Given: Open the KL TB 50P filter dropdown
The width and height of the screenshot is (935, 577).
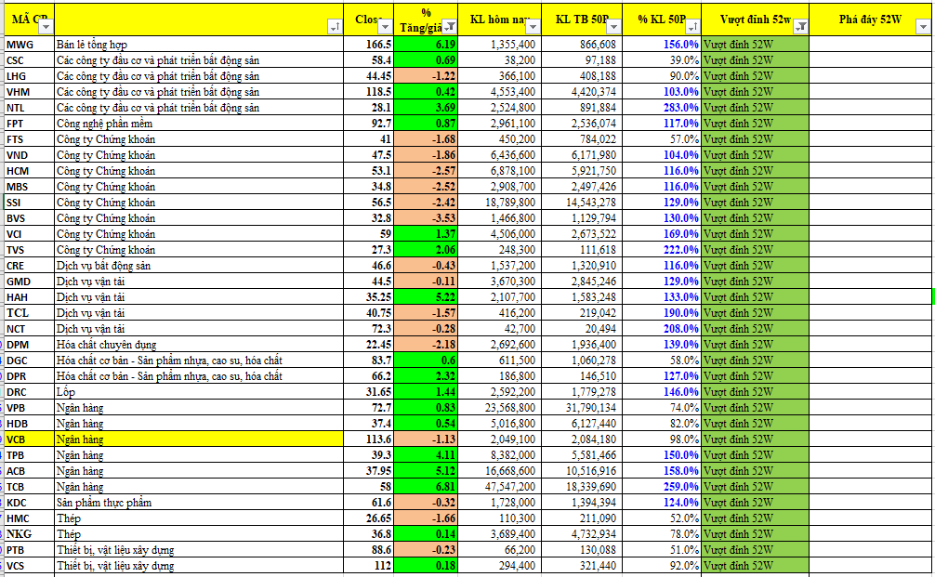Looking at the screenshot, I should (612, 28).
